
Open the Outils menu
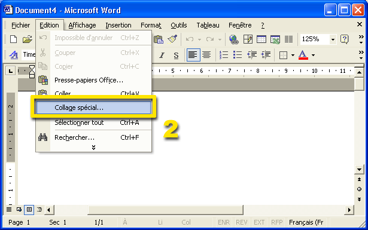[178, 25]
